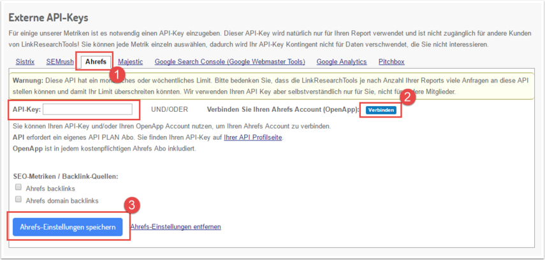Image resolution: width=545 pixels, height=260 pixels.
Task: Click into the API-Key input field
Action: click(x=87, y=109)
